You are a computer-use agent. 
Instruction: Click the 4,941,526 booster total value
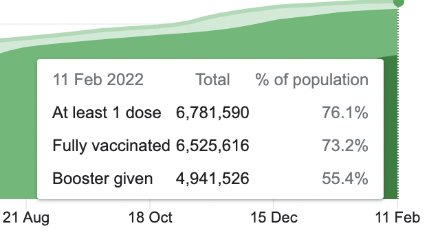coord(212,179)
